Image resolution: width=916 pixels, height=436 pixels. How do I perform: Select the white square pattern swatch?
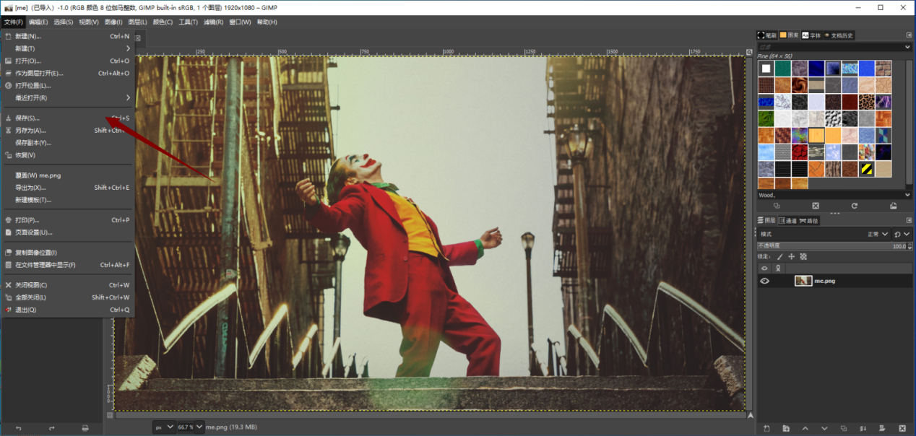point(766,69)
